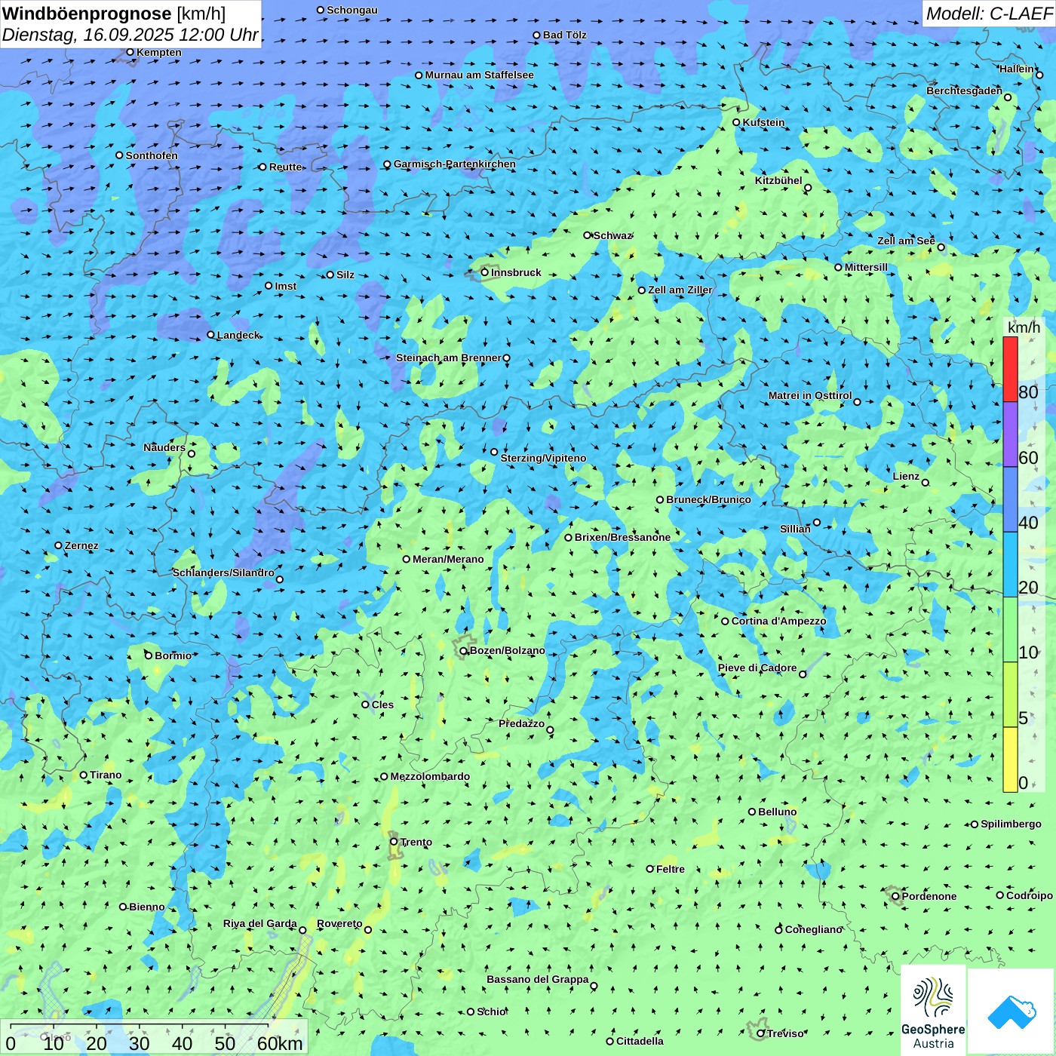Image resolution: width=1056 pixels, height=1056 pixels.
Task: Click the Landeck city label
Action: tap(238, 335)
